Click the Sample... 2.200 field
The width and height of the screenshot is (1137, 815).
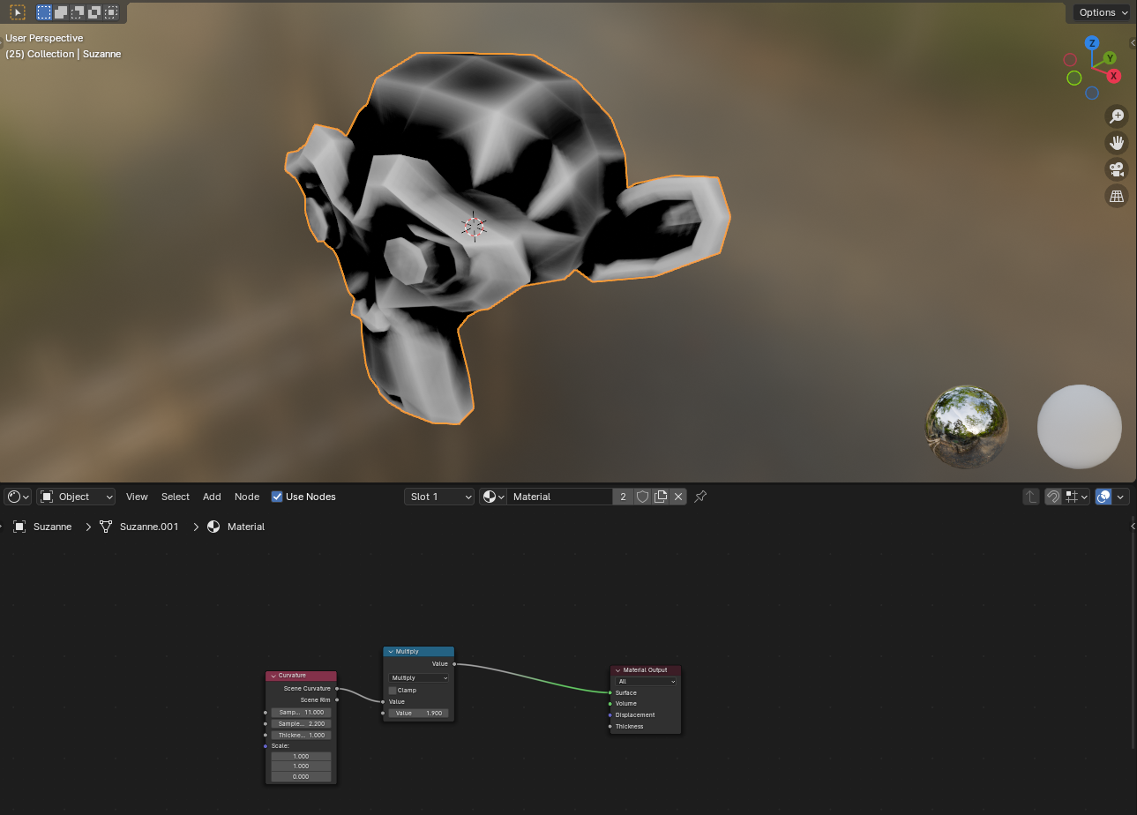click(x=301, y=723)
